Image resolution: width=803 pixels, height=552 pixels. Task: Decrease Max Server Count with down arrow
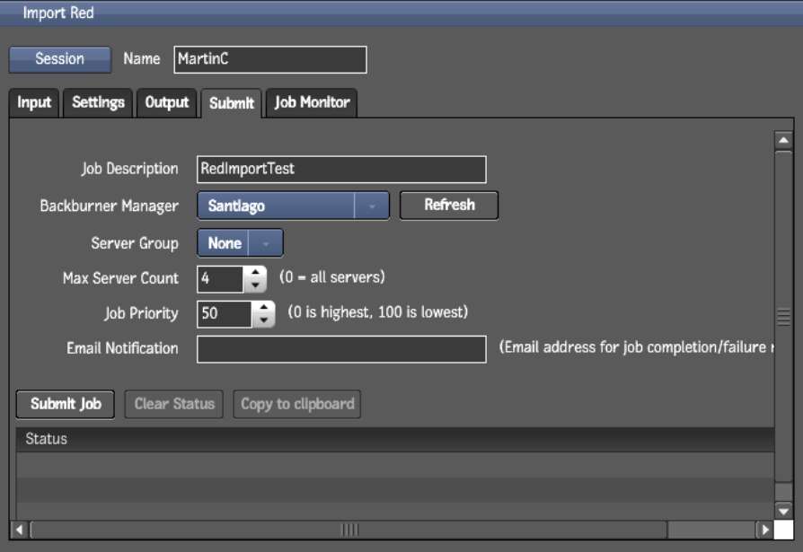coord(256,285)
